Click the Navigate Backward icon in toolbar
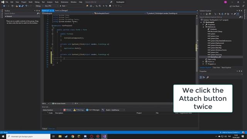247x139 pixels. click(x=4, y=6)
